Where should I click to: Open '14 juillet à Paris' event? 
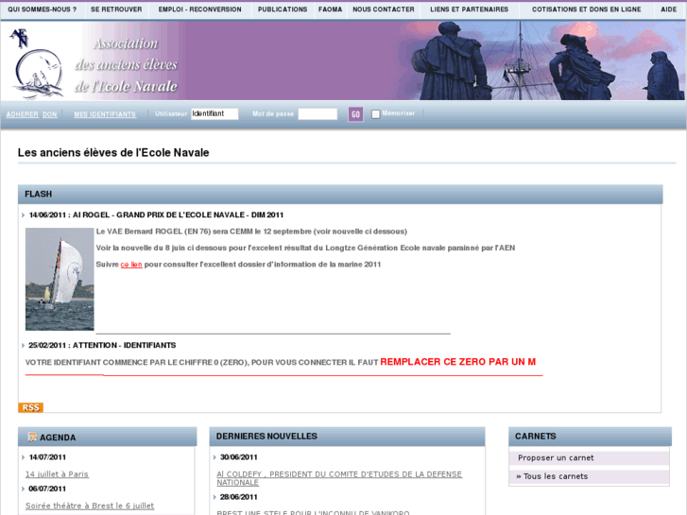click(x=57, y=474)
